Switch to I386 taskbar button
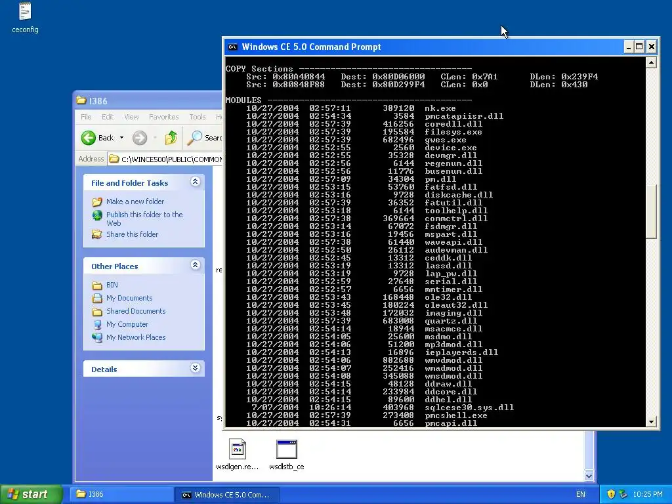 (x=121, y=494)
